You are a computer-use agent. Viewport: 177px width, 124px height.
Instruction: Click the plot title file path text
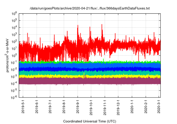[90, 8]
